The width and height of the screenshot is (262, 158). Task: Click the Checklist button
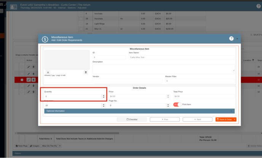[131, 119]
